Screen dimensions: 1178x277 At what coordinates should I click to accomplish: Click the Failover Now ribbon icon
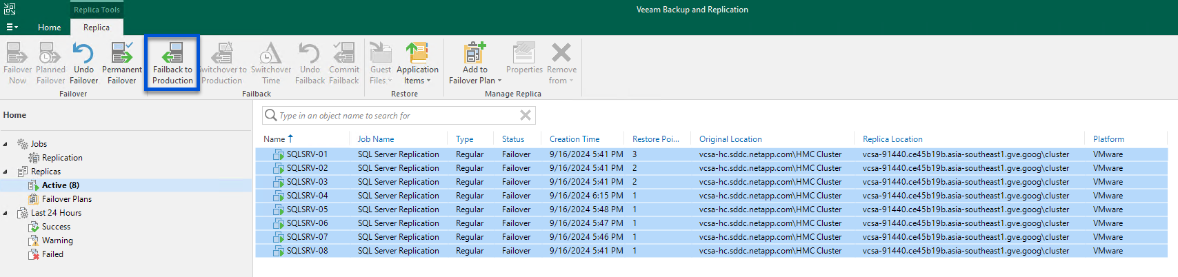(17, 54)
